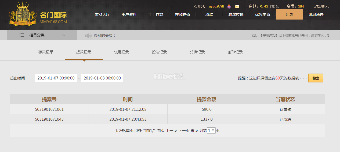Go to 下一页 next page

(x=184, y=131)
